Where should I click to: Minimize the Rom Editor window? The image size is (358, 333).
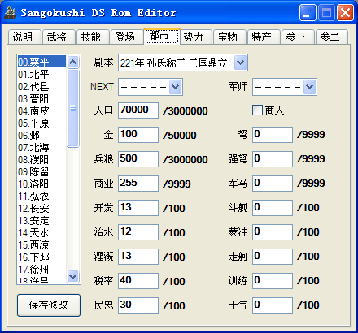tap(308, 12)
